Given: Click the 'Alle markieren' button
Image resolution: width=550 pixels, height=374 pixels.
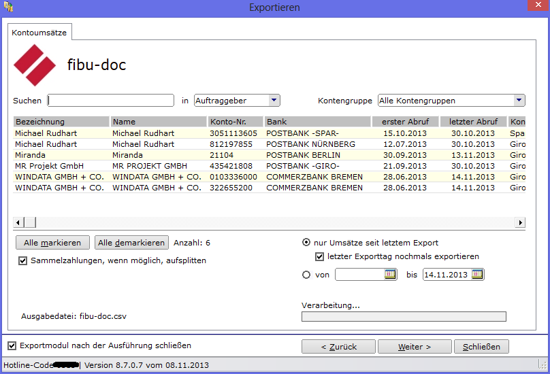Looking at the screenshot, I should tap(52, 243).
